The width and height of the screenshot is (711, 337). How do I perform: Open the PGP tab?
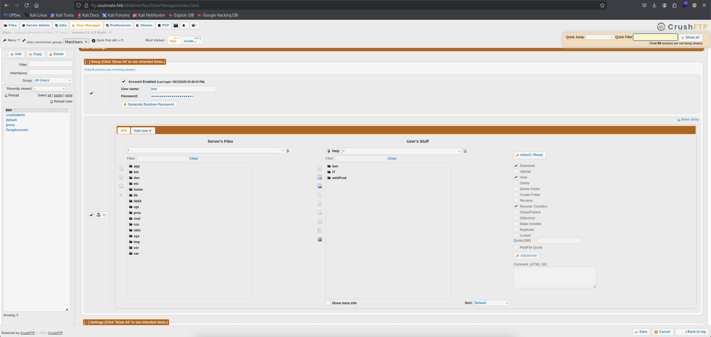[164, 25]
